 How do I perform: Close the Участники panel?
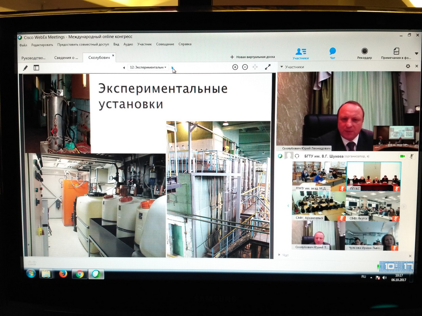pos(417,66)
